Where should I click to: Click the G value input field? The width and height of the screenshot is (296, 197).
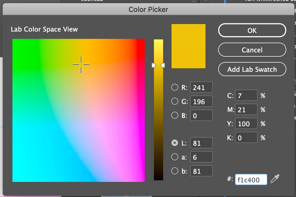point(201,101)
